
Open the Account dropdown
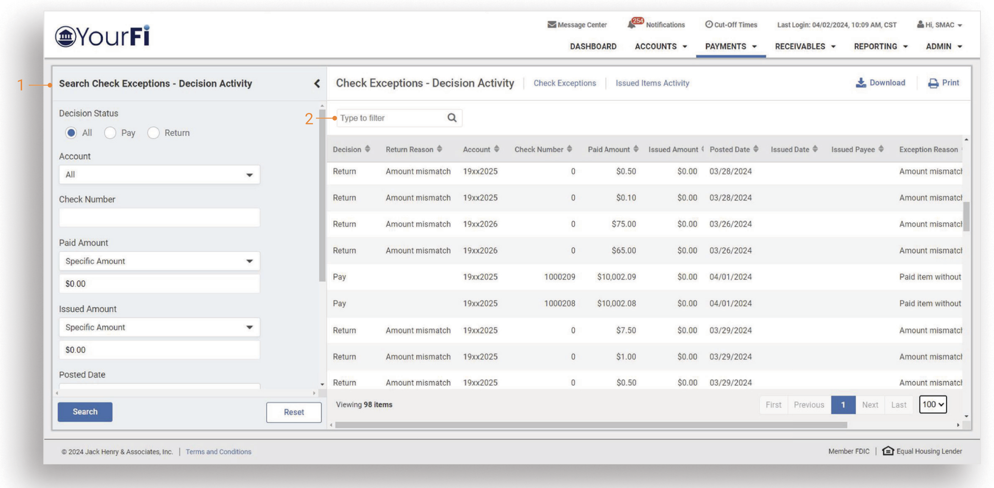coord(159,175)
